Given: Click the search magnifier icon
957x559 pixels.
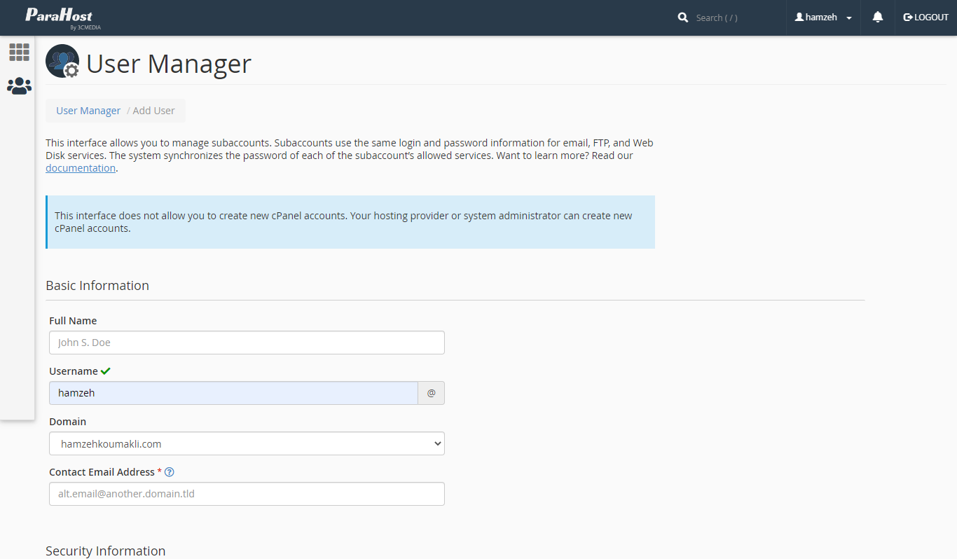Looking at the screenshot, I should click(683, 18).
